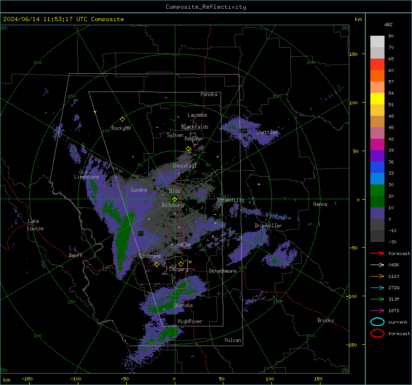Click the yellow diamond marker beside RockyMH

pyautogui.click(x=122, y=119)
